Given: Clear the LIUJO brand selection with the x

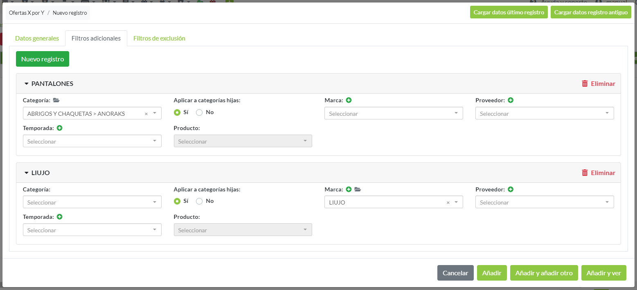Looking at the screenshot, I should [x=448, y=202].
